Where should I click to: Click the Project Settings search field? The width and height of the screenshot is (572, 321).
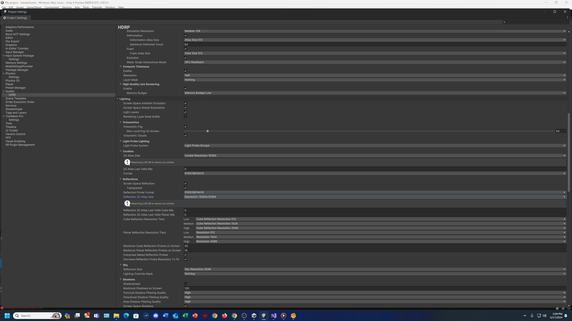(x=535, y=22)
